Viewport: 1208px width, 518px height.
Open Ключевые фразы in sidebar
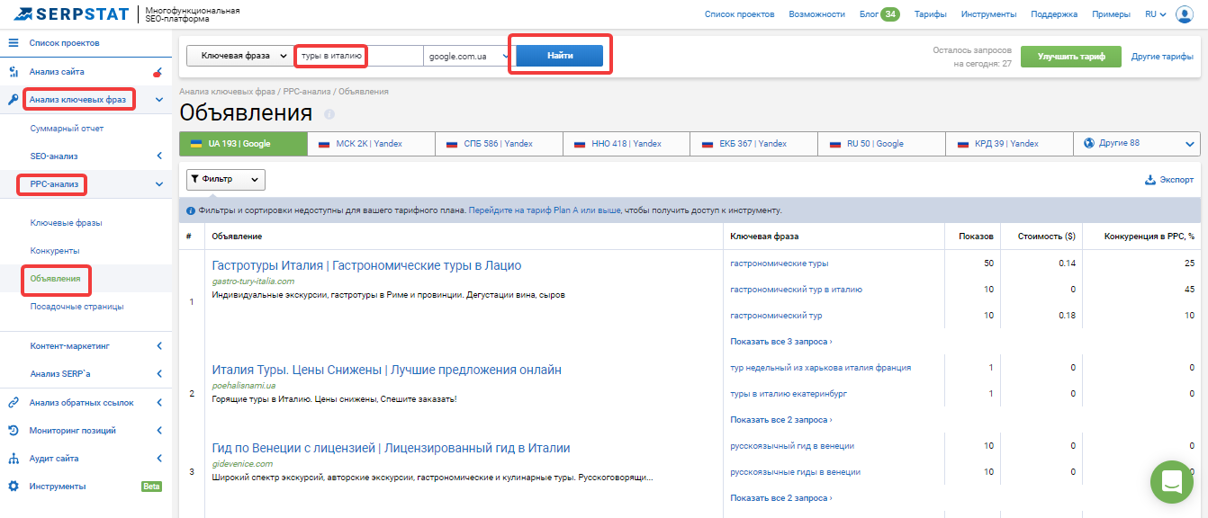tap(66, 222)
